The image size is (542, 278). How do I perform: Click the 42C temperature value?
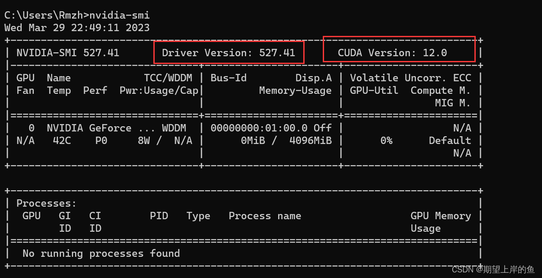(x=62, y=141)
